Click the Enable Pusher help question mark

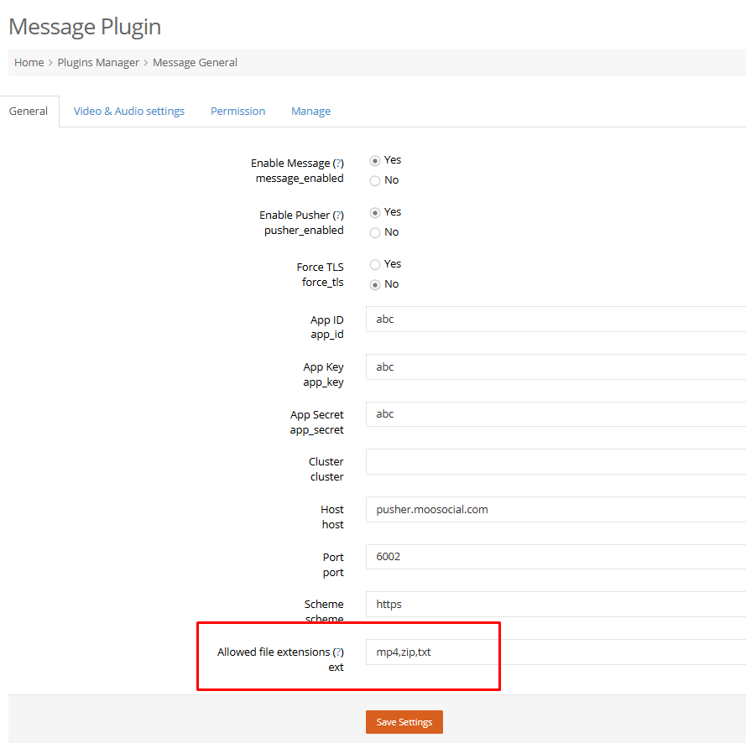pos(338,216)
